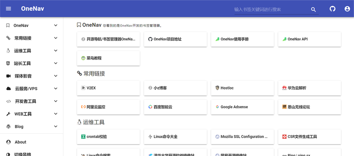Click the bookmark icon beside sidebar OneNav
Viewport: 354px width, 156px height.
pos(8,25)
